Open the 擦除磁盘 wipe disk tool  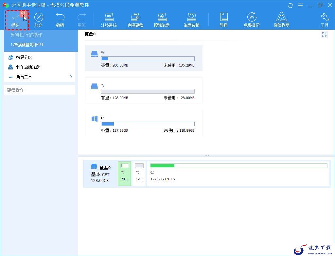coord(162,20)
